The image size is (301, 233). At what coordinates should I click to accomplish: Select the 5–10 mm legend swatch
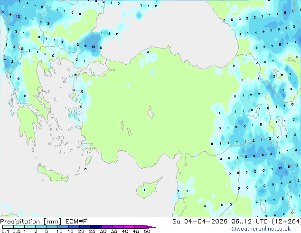[x=52, y=227]
